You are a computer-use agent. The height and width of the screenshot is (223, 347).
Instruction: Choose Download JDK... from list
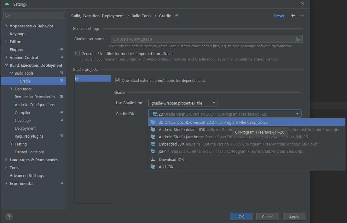pos(246,159)
